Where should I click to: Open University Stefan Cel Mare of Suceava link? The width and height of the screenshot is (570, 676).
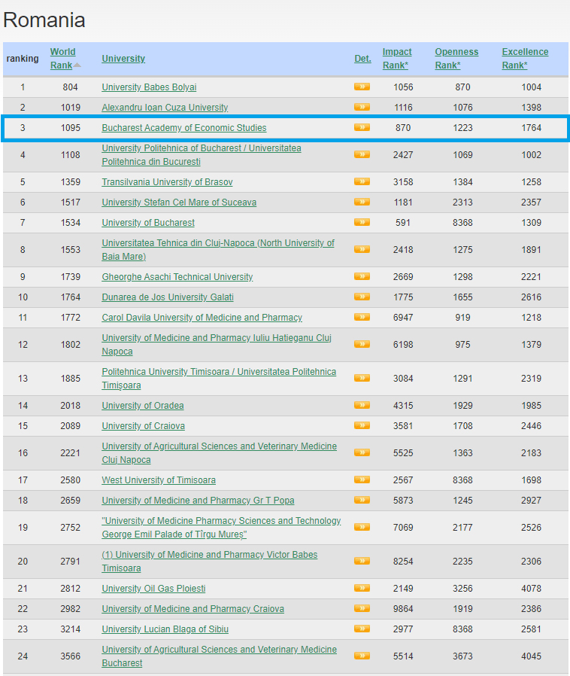coord(179,202)
